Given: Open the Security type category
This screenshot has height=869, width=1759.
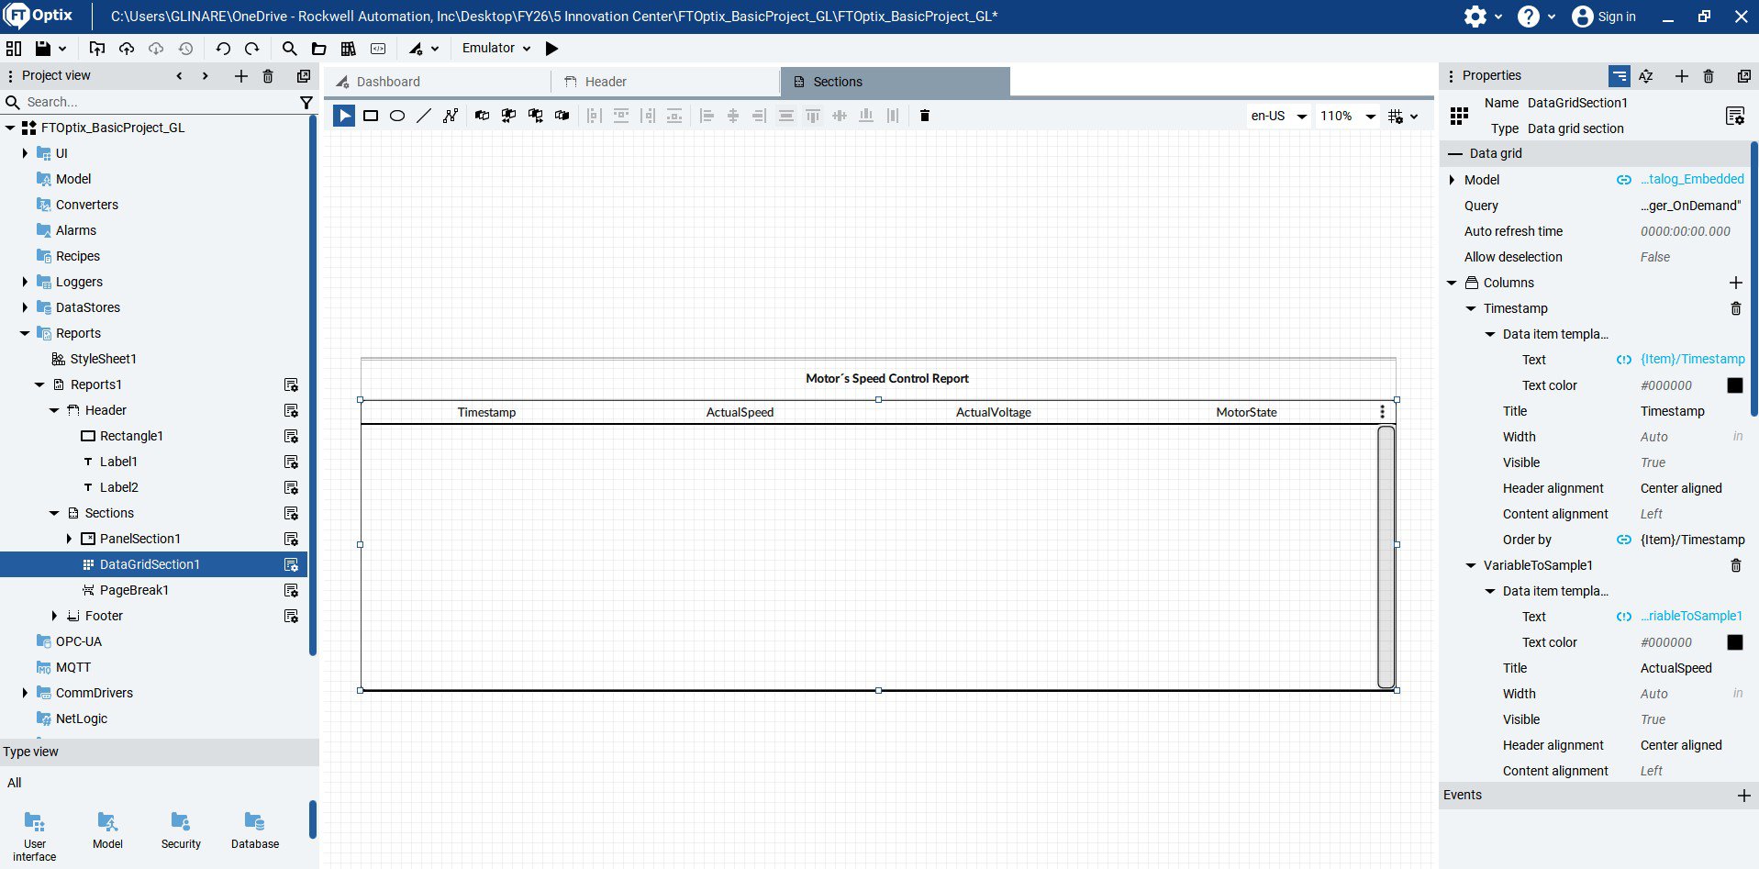Looking at the screenshot, I should click(181, 830).
